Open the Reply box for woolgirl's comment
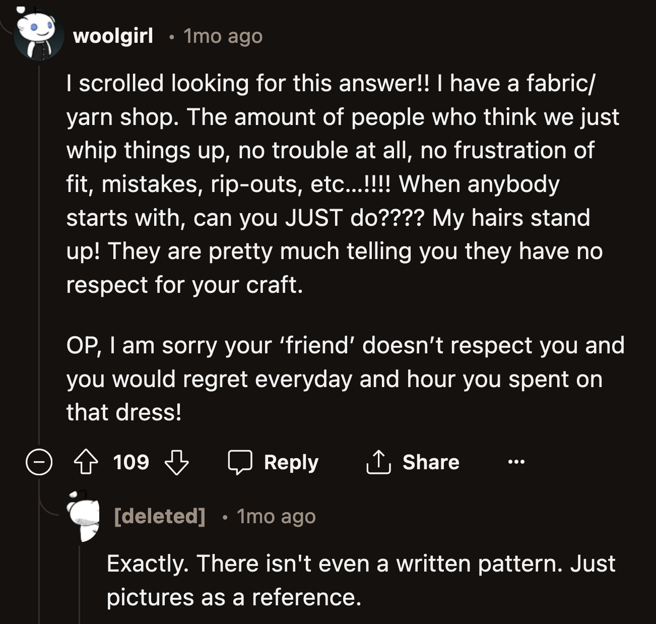656x624 pixels. pos(275,462)
